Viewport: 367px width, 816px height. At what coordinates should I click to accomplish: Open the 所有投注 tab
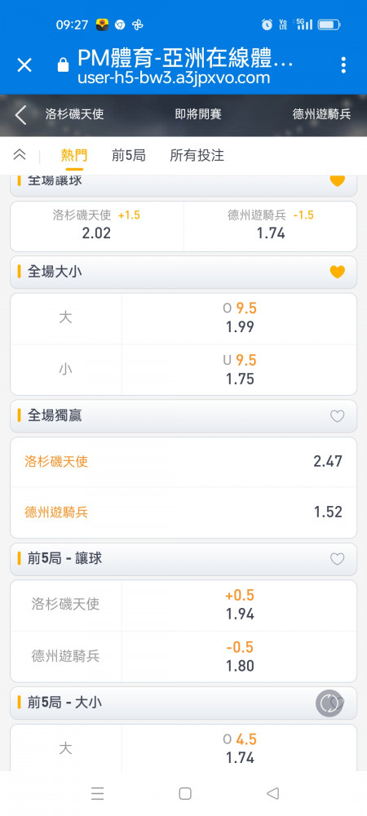coord(197,155)
